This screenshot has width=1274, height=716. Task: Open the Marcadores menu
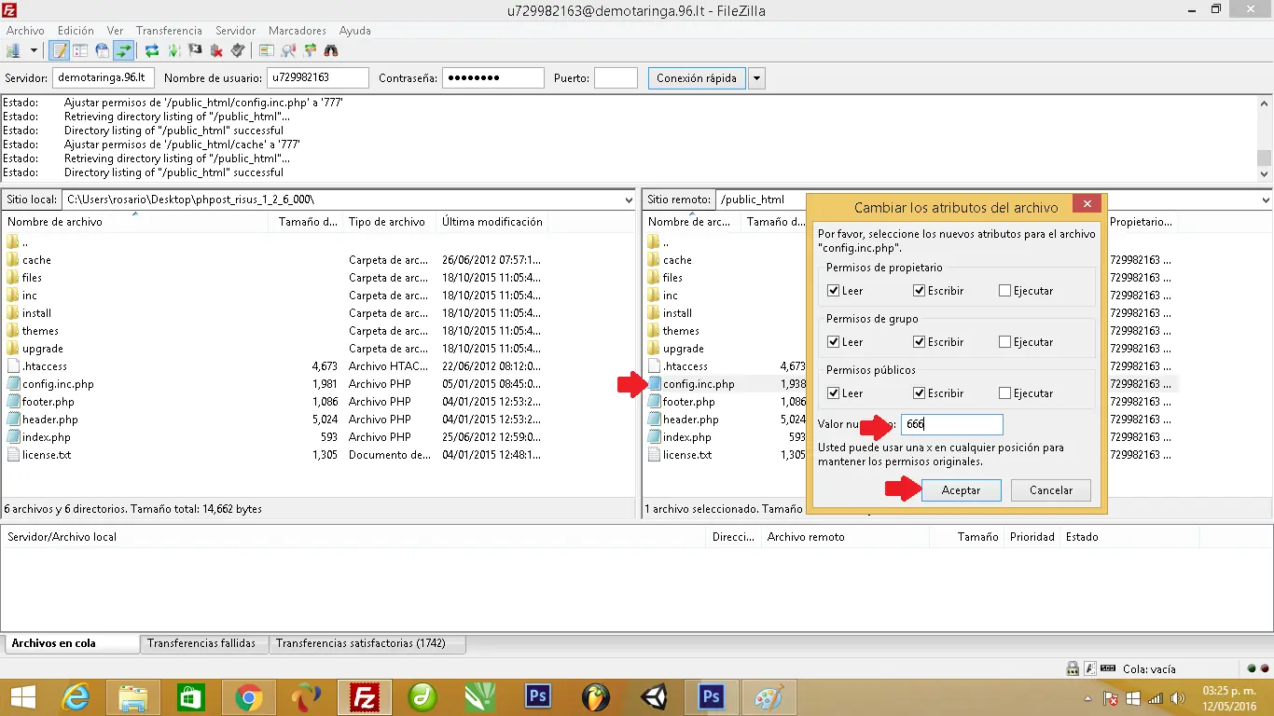pos(298,31)
